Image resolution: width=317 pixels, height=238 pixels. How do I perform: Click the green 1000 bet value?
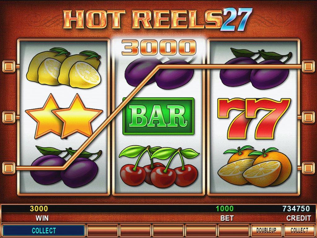pos(225,209)
